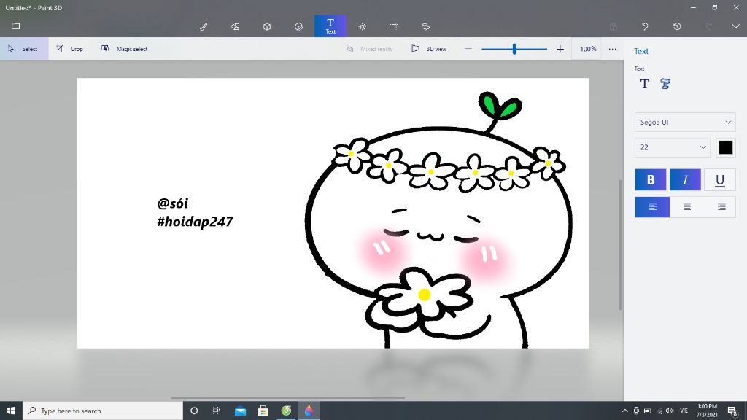The height and width of the screenshot is (420, 747).
Task: Open the Effects tool
Action: click(362, 26)
